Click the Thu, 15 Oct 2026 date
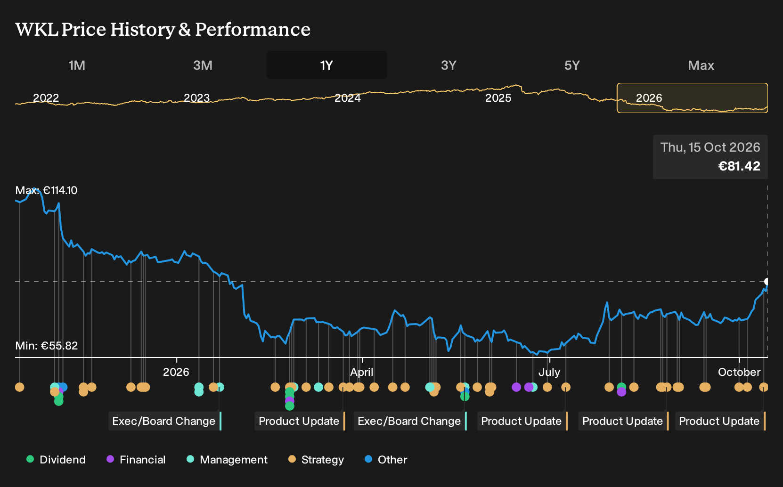783x487 pixels. tap(710, 147)
